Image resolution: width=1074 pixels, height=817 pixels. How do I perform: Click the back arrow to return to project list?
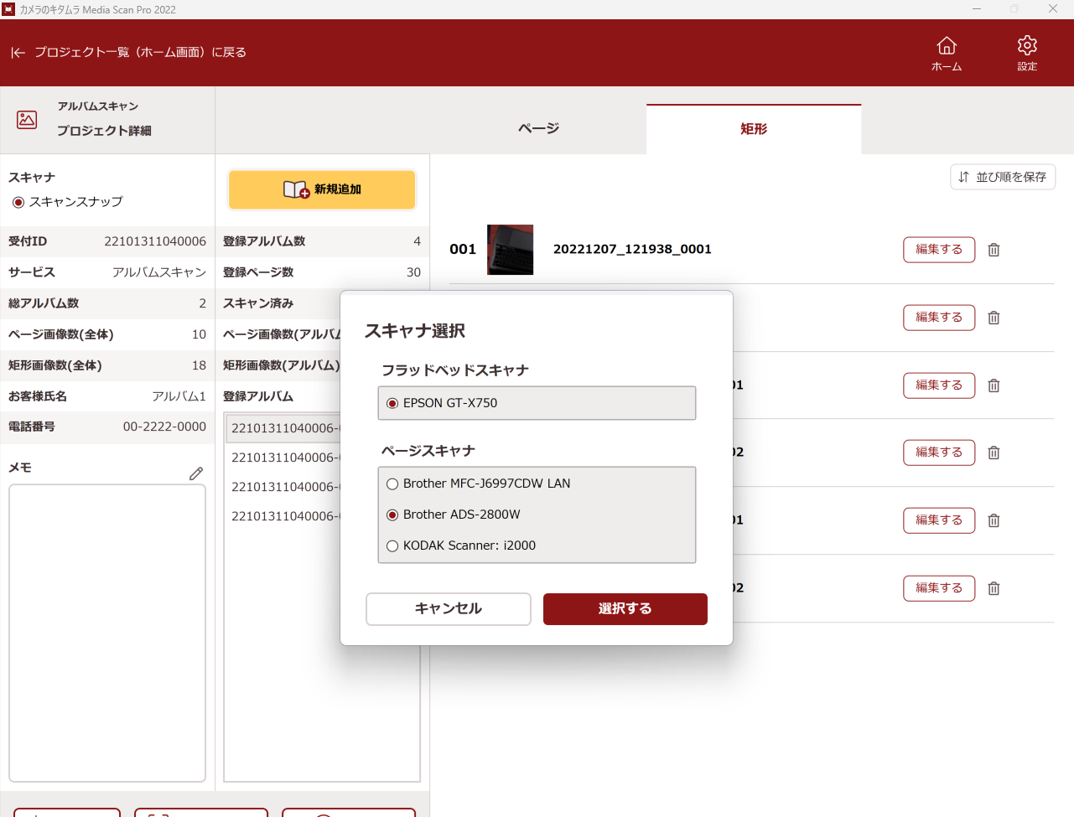coord(18,52)
